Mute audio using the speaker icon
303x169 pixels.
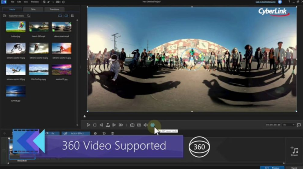(x=145, y=125)
